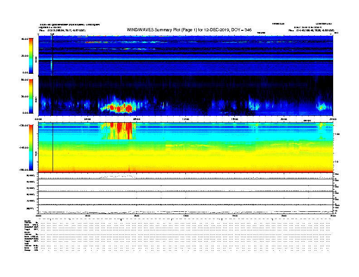Image resolution: width=359 pixels, height=277 pixels.
Task: Click the bright cyan band in RAD2 spectrogram
Action: 186,59
